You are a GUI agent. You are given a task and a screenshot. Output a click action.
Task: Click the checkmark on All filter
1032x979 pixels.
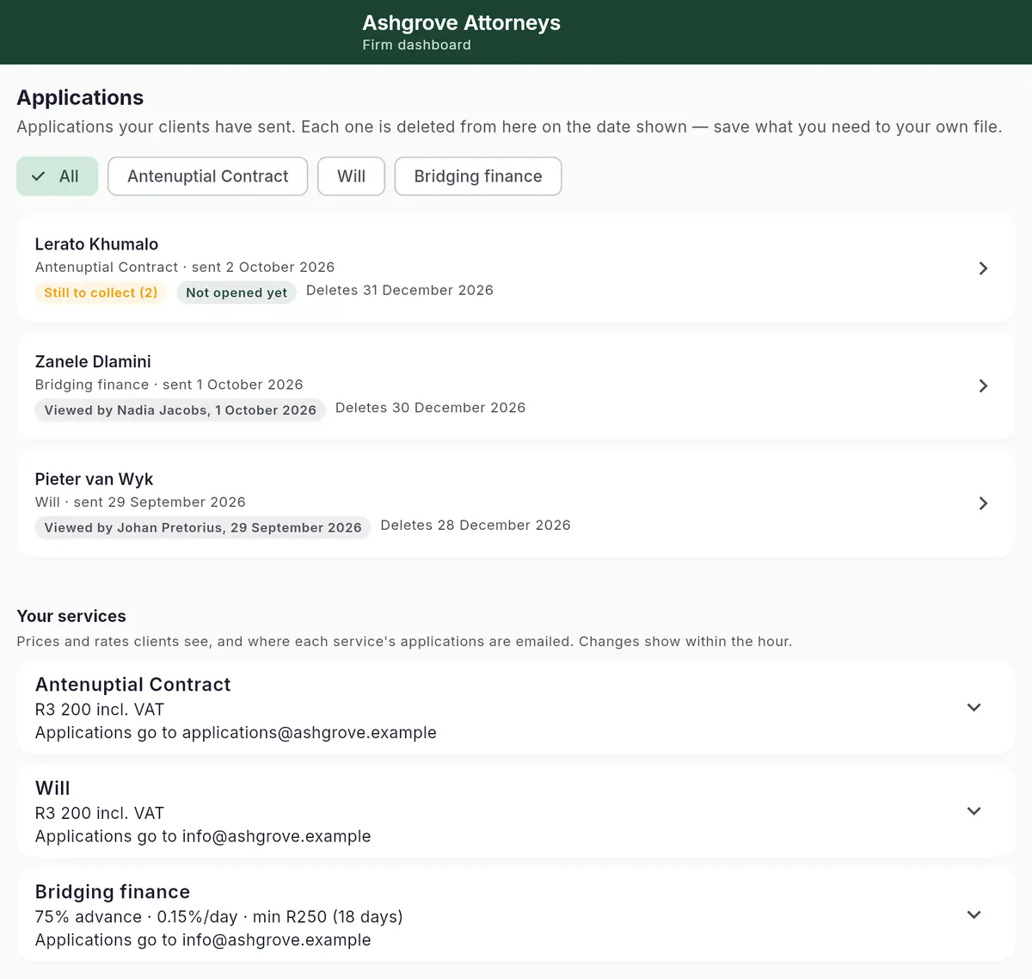[x=38, y=176]
